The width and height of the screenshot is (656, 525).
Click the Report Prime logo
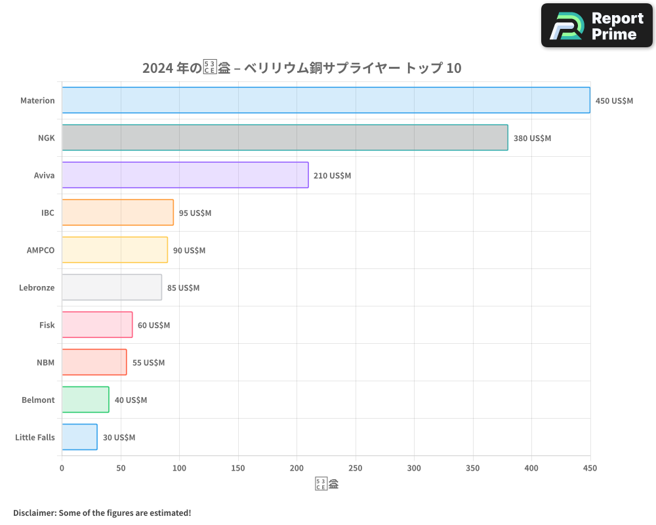pyautogui.click(x=596, y=25)
